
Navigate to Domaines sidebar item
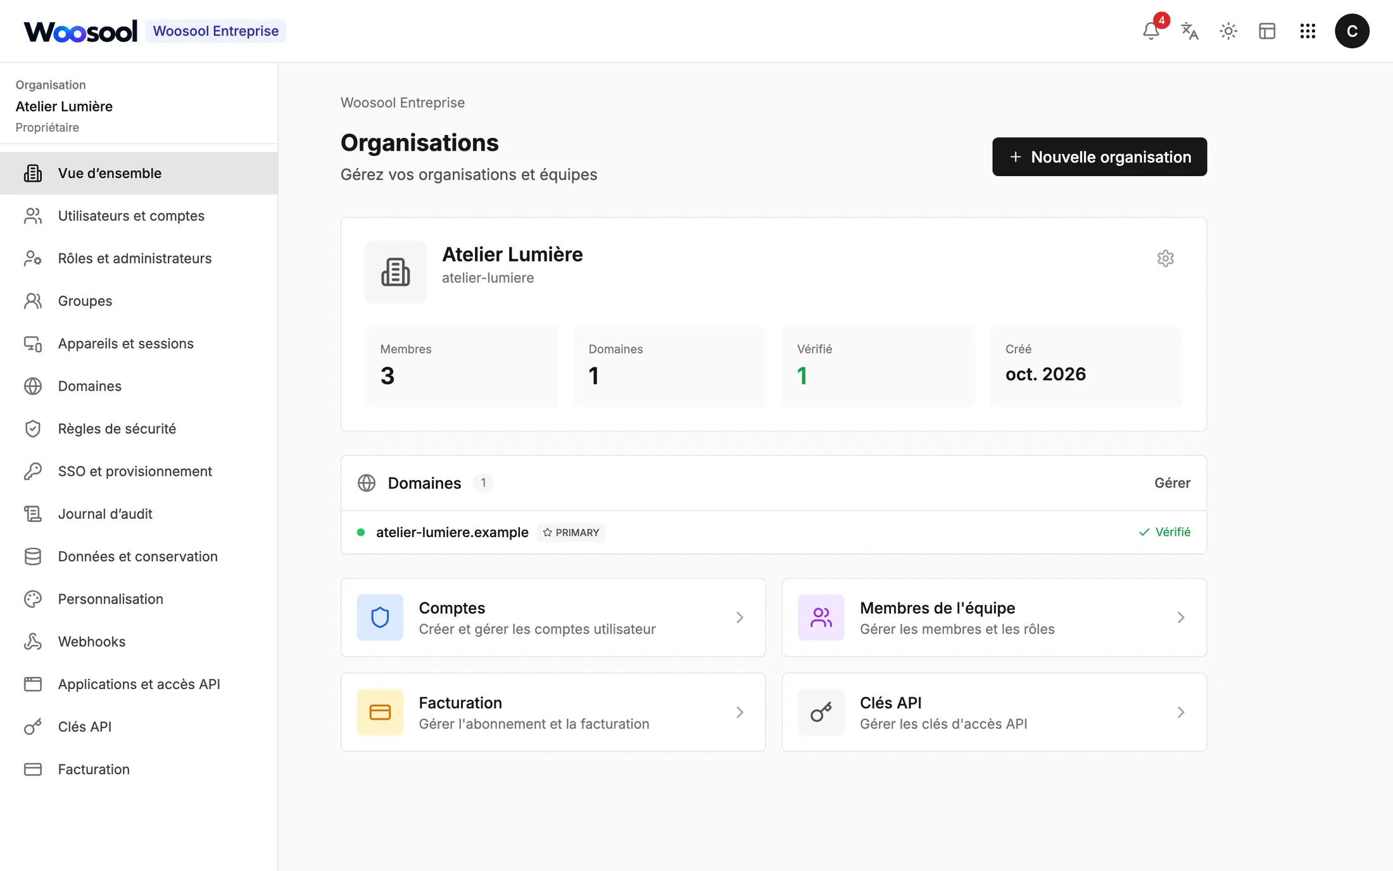139,386
